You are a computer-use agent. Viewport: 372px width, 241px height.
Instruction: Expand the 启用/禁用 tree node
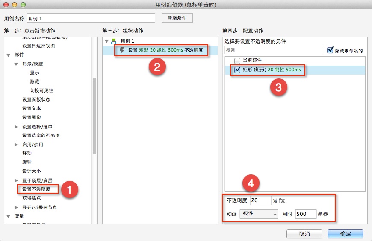(x=16, y=145)
